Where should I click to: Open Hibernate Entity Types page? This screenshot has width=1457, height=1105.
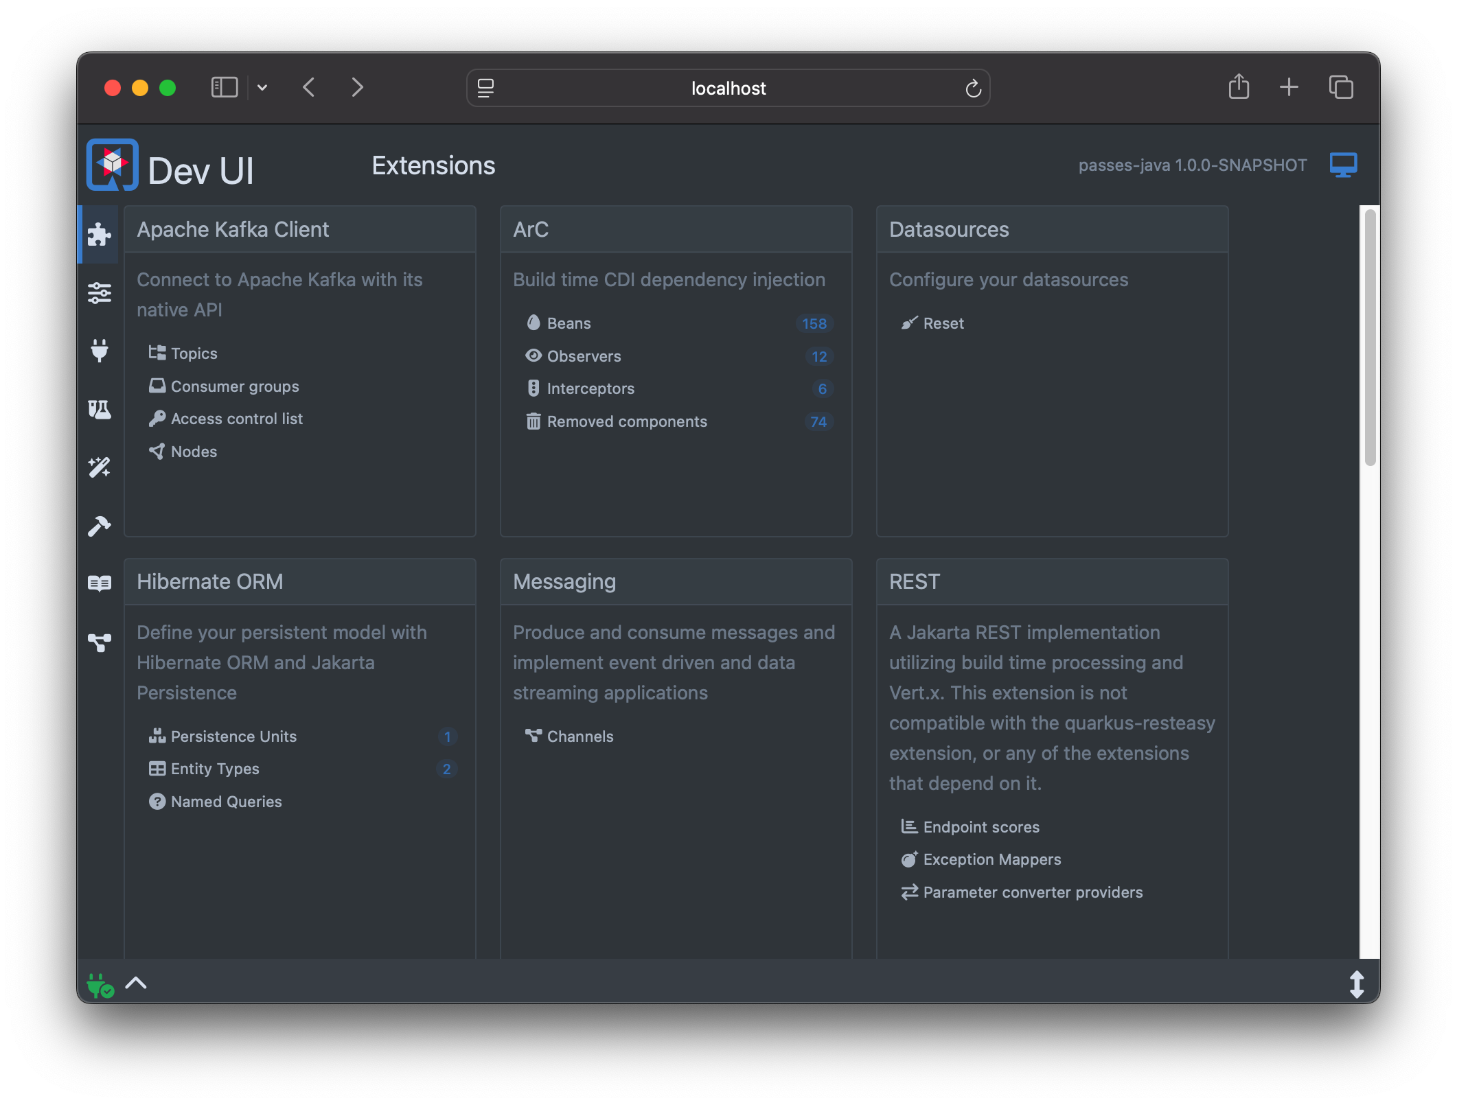[x=214, y=769]
